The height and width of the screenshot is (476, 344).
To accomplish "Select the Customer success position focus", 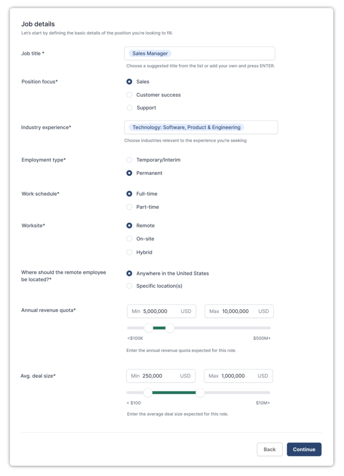I will point(129,94).
